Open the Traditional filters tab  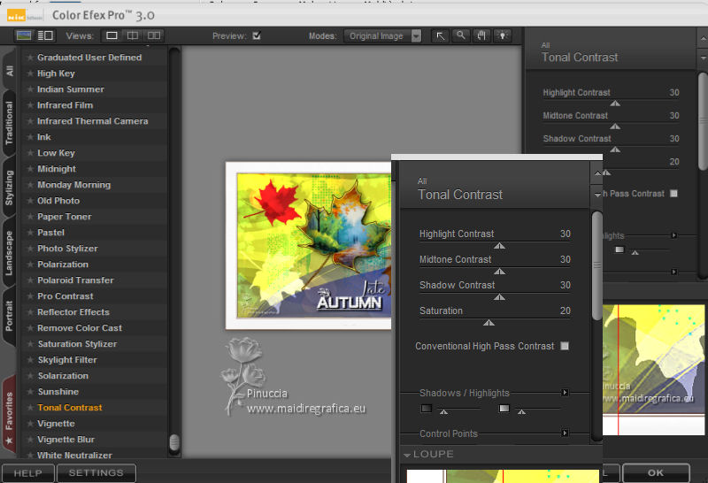[9, 123]
